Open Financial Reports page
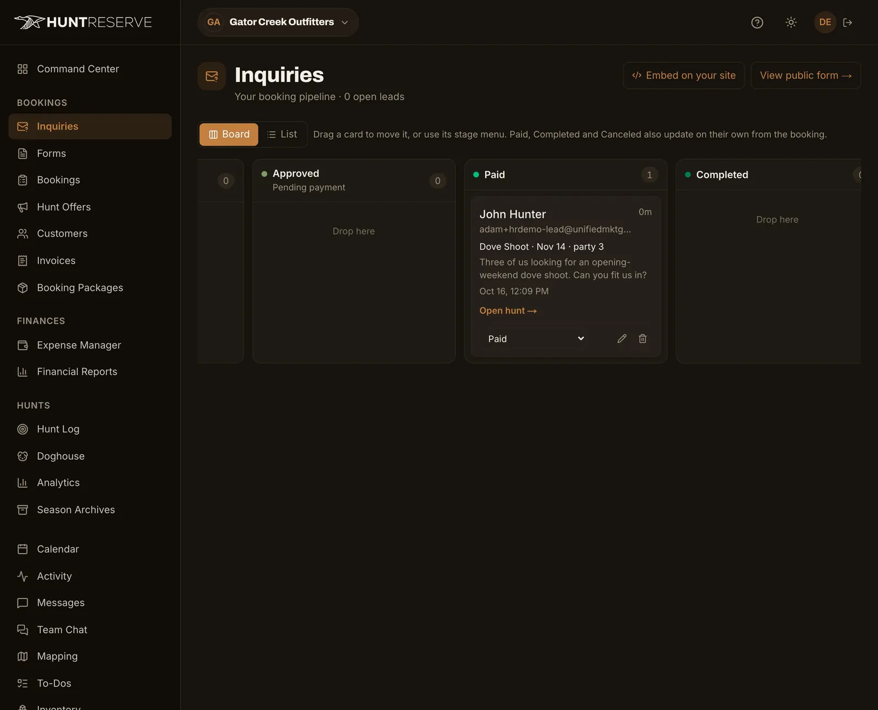 pyautogui.click(x=90, y=371)
